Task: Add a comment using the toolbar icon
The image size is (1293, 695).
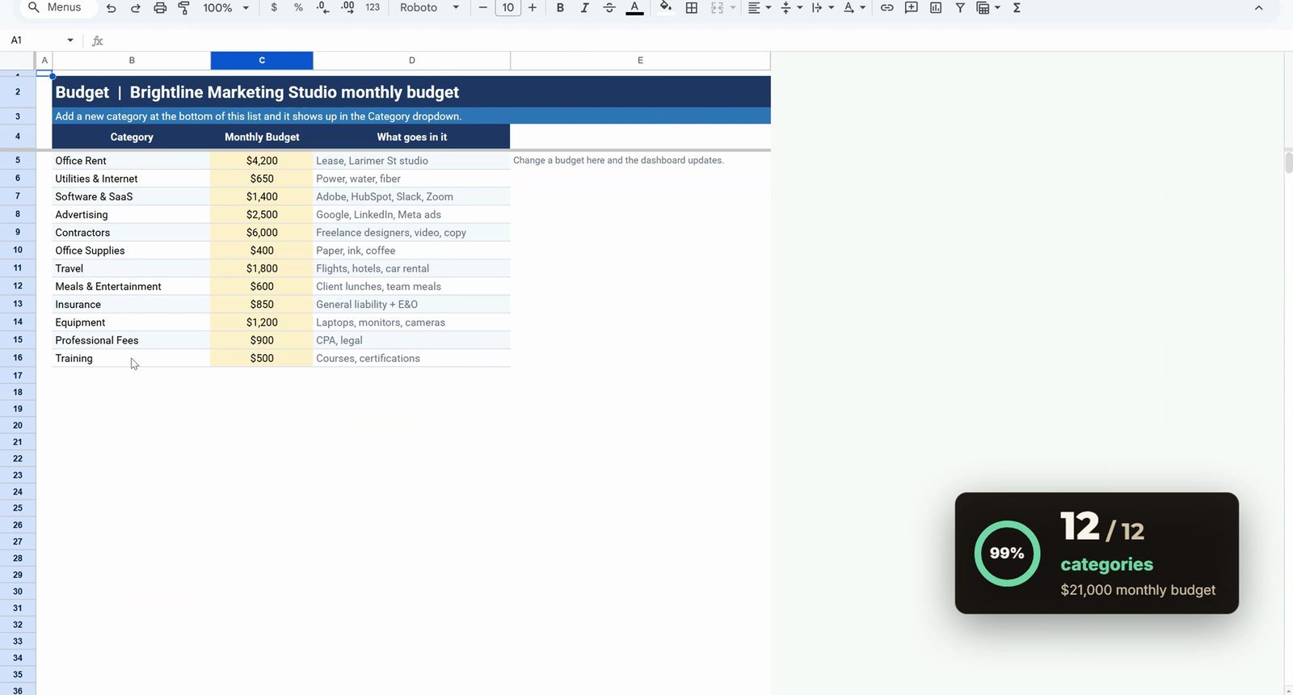Action: (912, 8)
